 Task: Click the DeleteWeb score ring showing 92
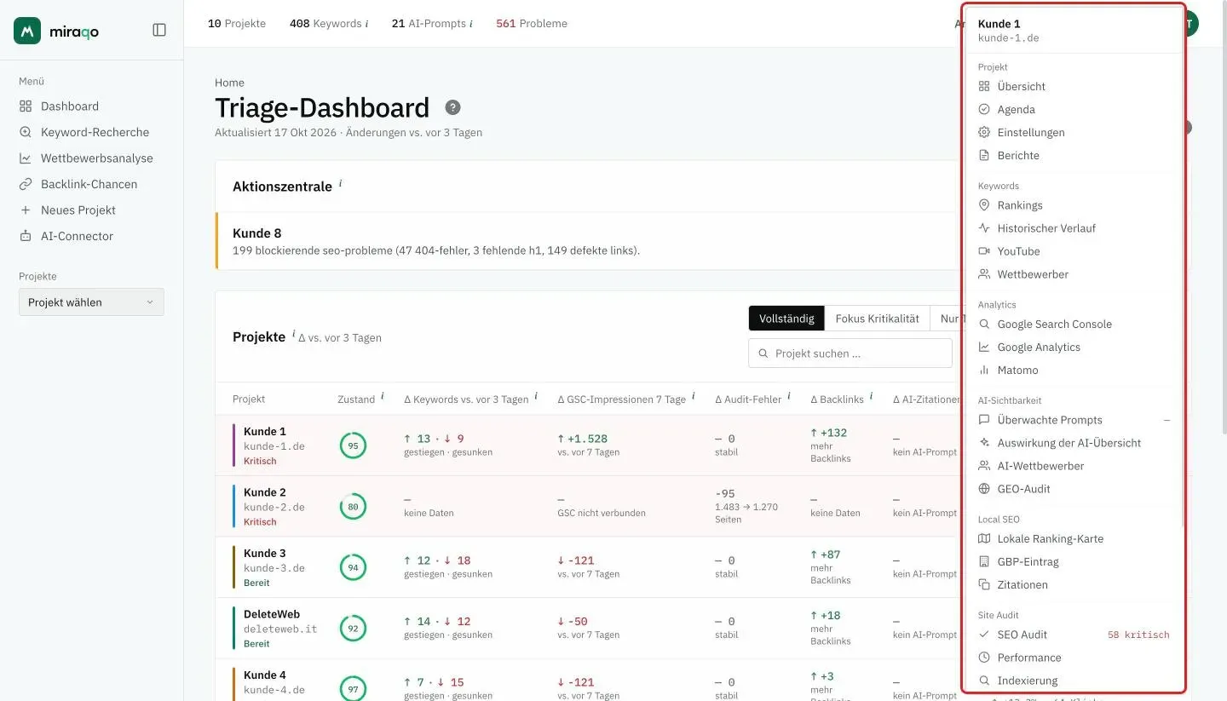pyautogui.click(x=353, y=629)
